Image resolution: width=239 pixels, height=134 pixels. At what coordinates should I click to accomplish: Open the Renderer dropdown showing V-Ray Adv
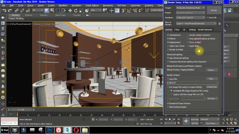click(x=190, y=17)
